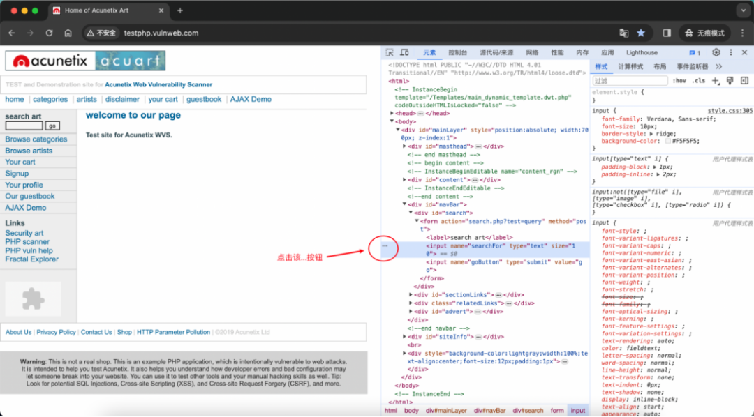Open the DevTools three-dot customize menu

[x=731, y=52]
